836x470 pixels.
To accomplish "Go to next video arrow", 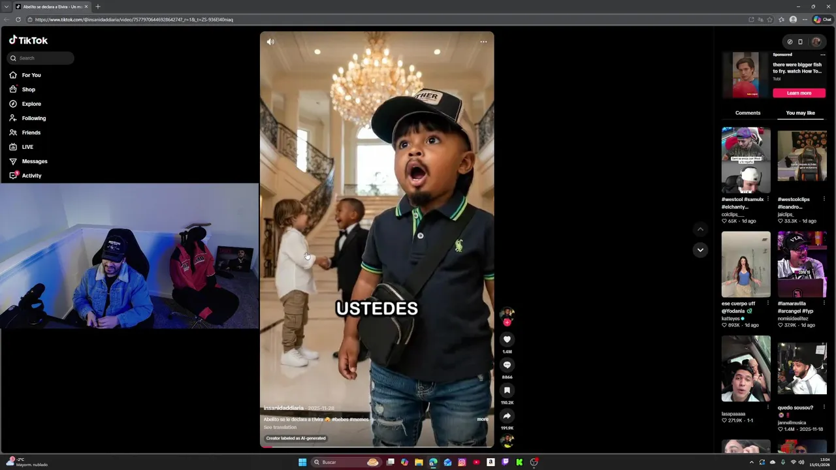I will point(700,249).
